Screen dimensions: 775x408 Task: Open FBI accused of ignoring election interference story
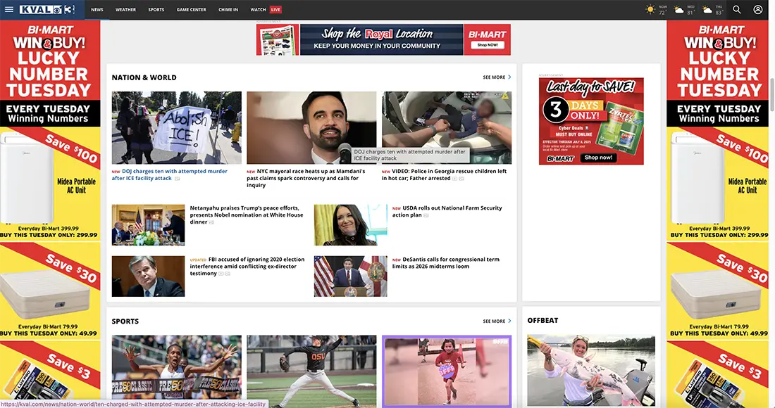(247, 267)
